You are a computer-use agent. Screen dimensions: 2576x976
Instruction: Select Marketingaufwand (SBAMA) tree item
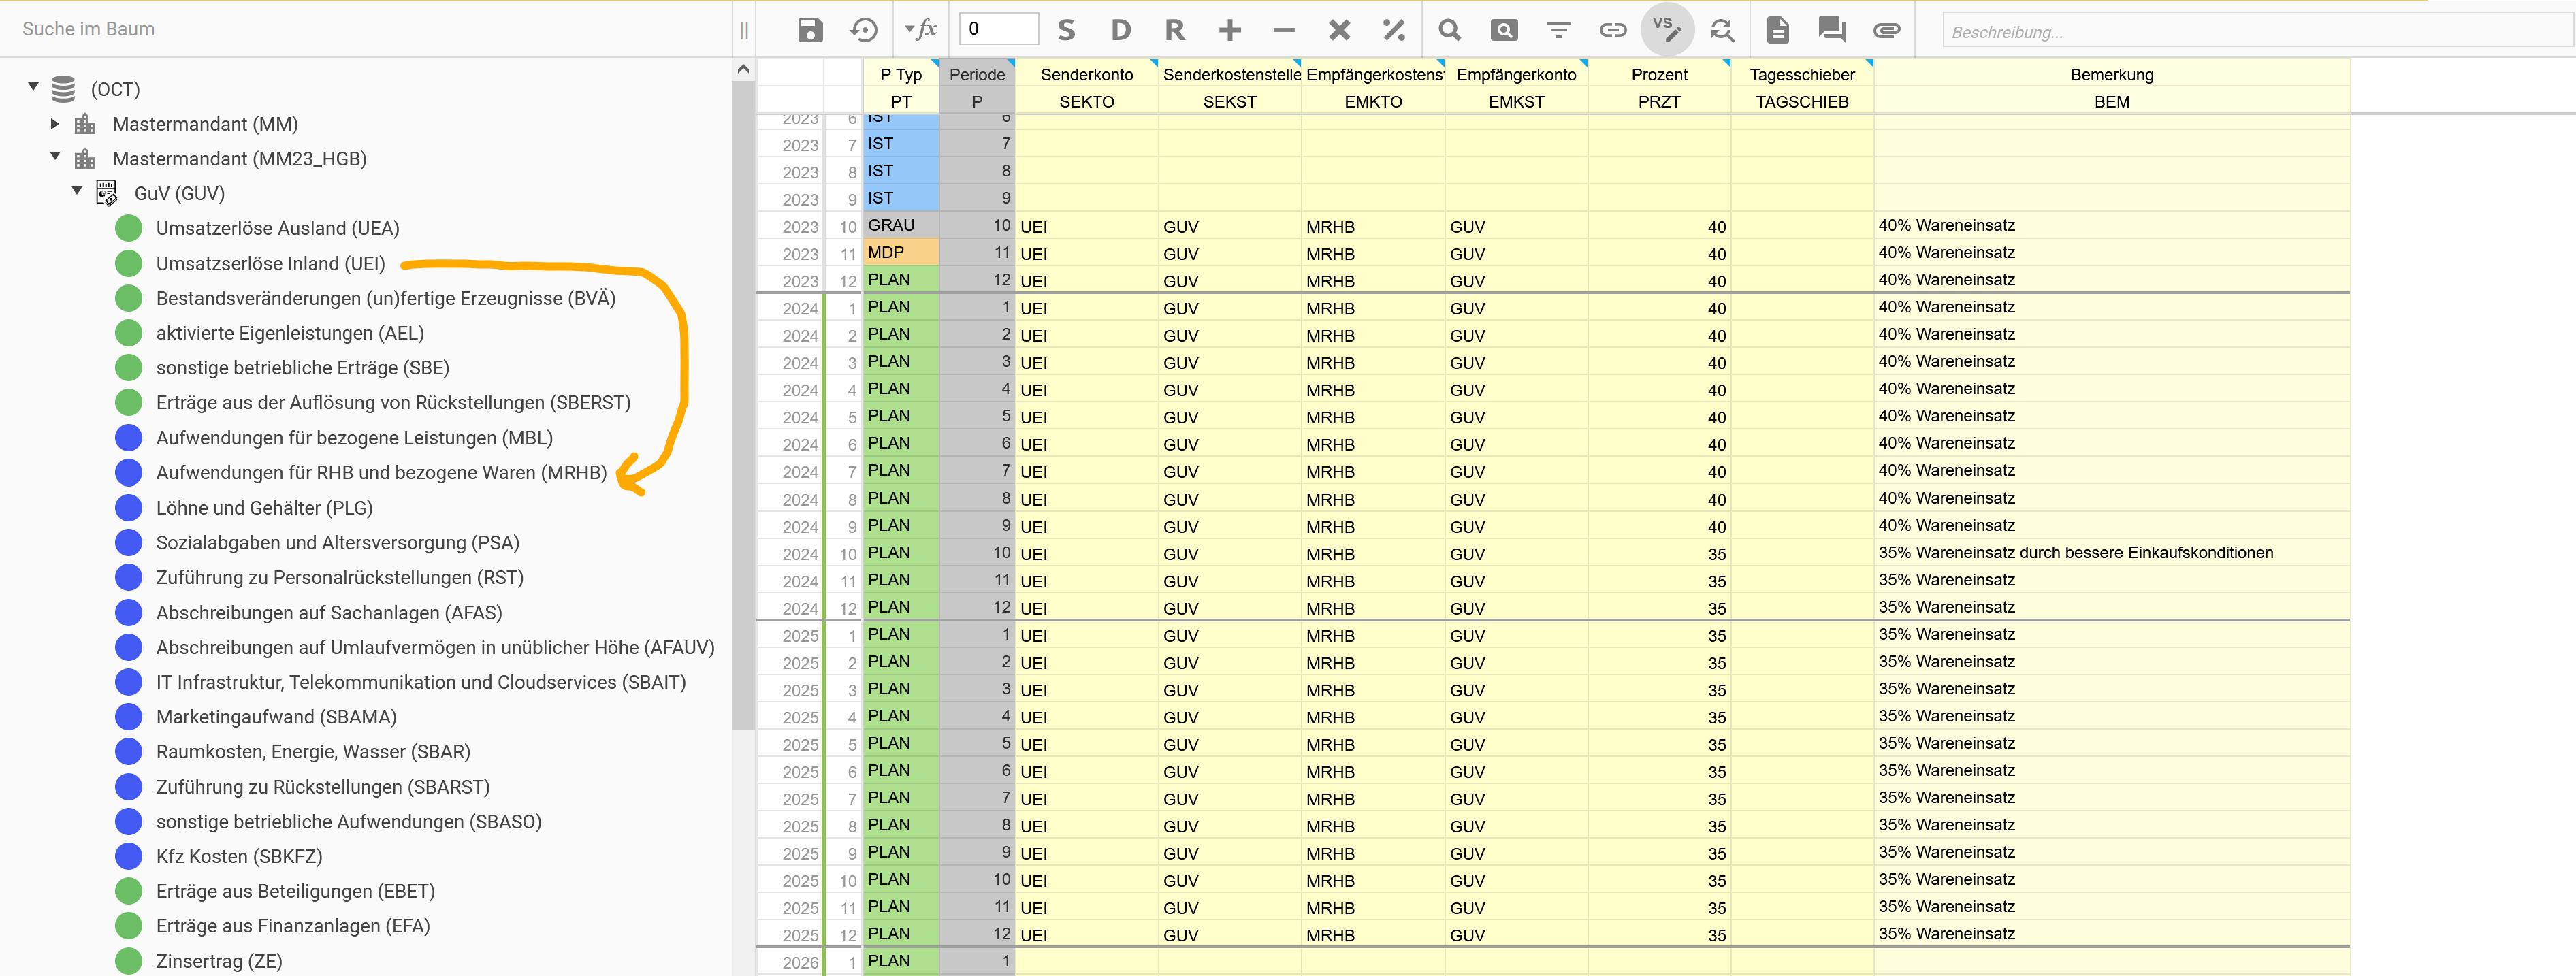[276, 717]
